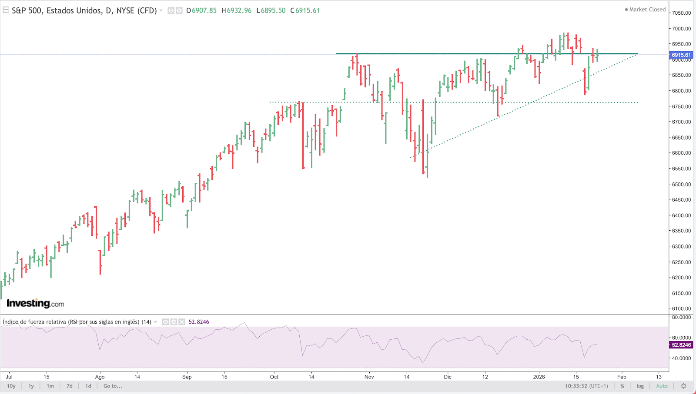Click the Market Closed status indicator

coord(645,9)
